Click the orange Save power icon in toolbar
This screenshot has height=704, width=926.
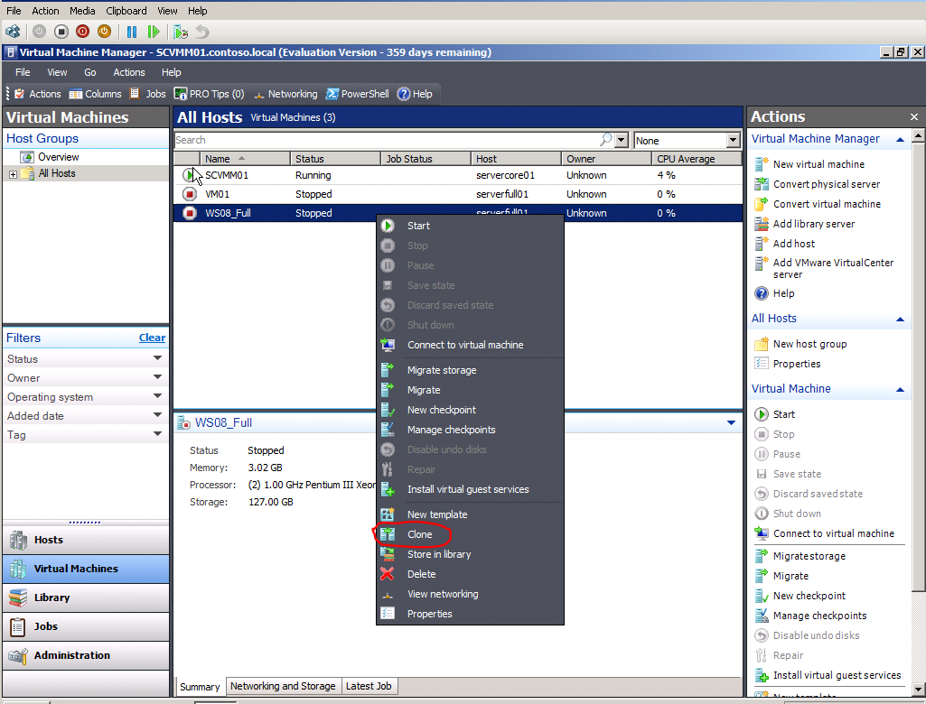pos(104,32)
